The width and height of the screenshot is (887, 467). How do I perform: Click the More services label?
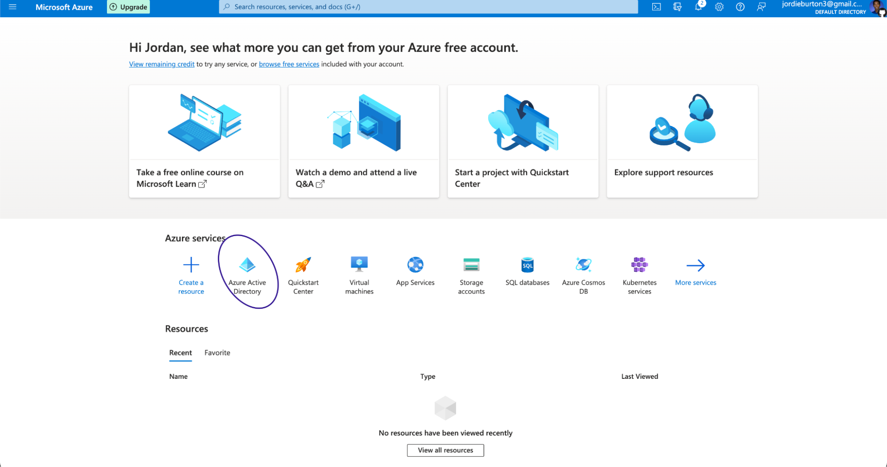click(696, 283)
